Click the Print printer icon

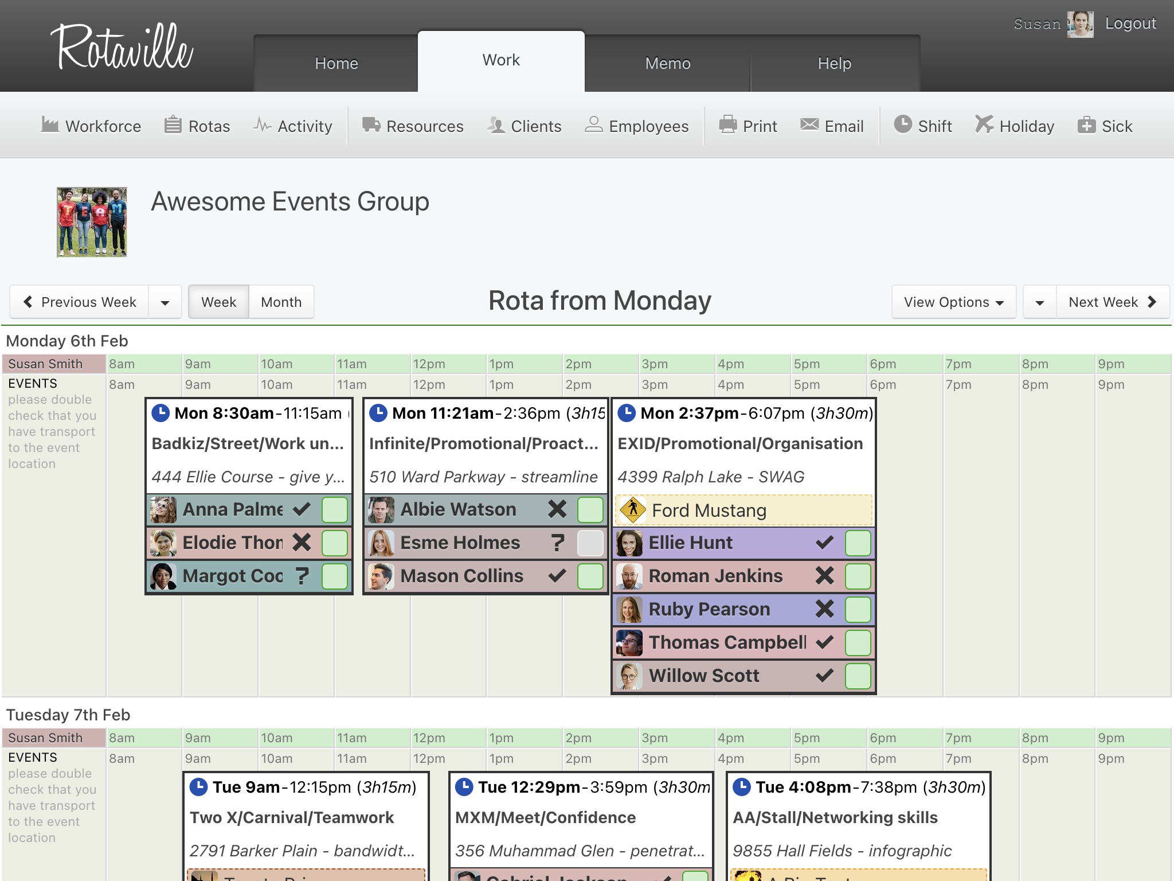click(x=728, y=125)
